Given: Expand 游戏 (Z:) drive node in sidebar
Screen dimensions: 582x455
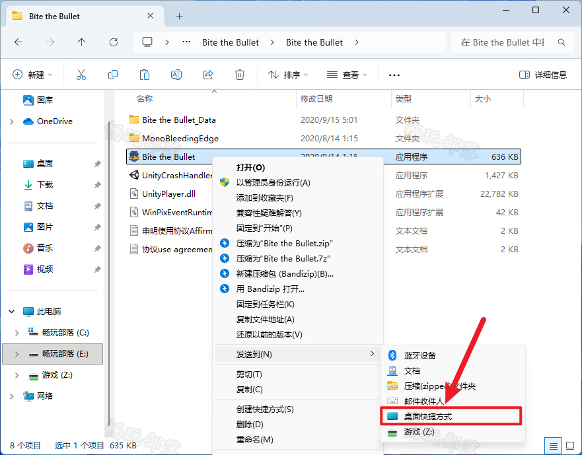Looking at the screenshot, I should tap(17, 375).
